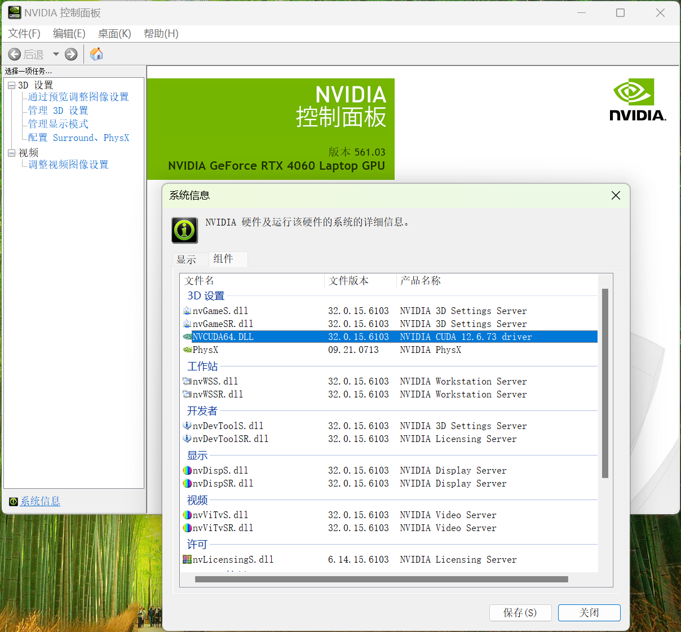Click the 工作站 group header
The height and width of the screenshot is (632, 681).
[x=202, y=366]
